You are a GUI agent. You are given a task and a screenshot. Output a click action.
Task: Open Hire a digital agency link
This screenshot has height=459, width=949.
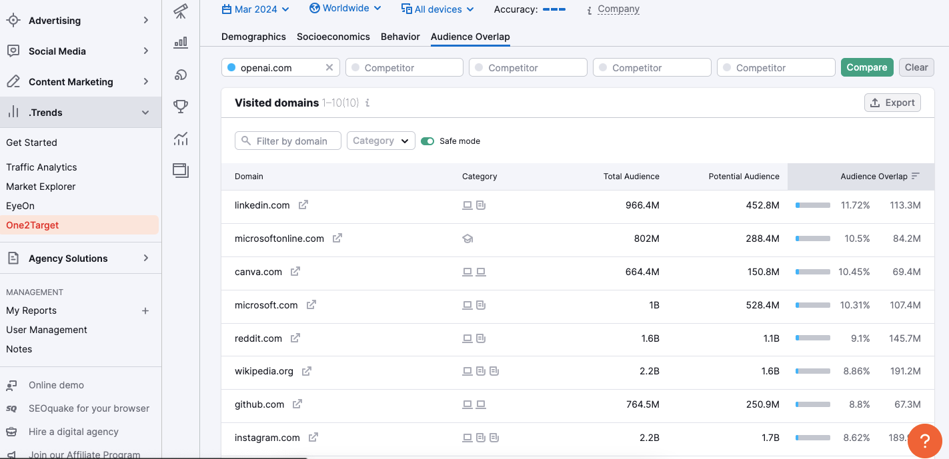[x=73, y=432]
